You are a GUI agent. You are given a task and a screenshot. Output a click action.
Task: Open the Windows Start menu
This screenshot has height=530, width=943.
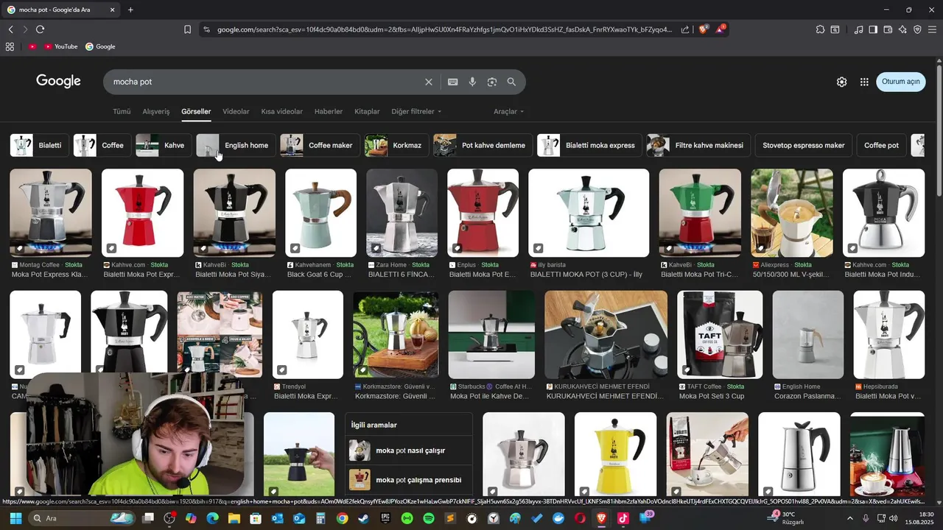(x=15, y=518)
